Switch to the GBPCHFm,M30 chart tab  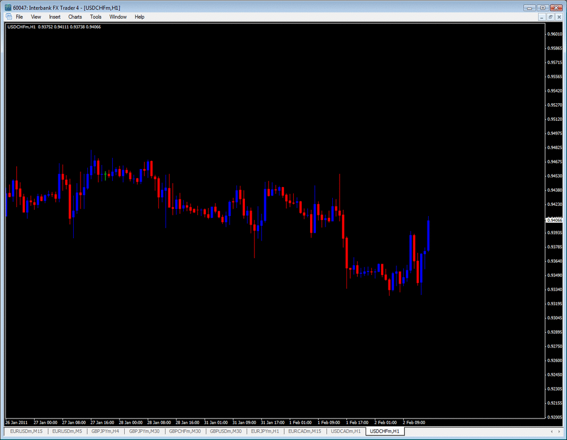[185, 431]
